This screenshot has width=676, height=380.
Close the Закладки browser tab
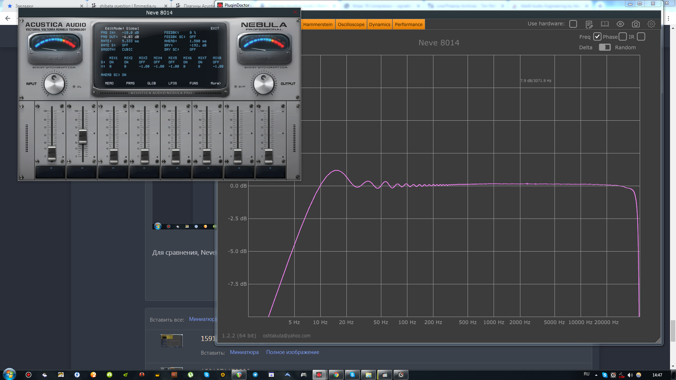click(82, 6)
